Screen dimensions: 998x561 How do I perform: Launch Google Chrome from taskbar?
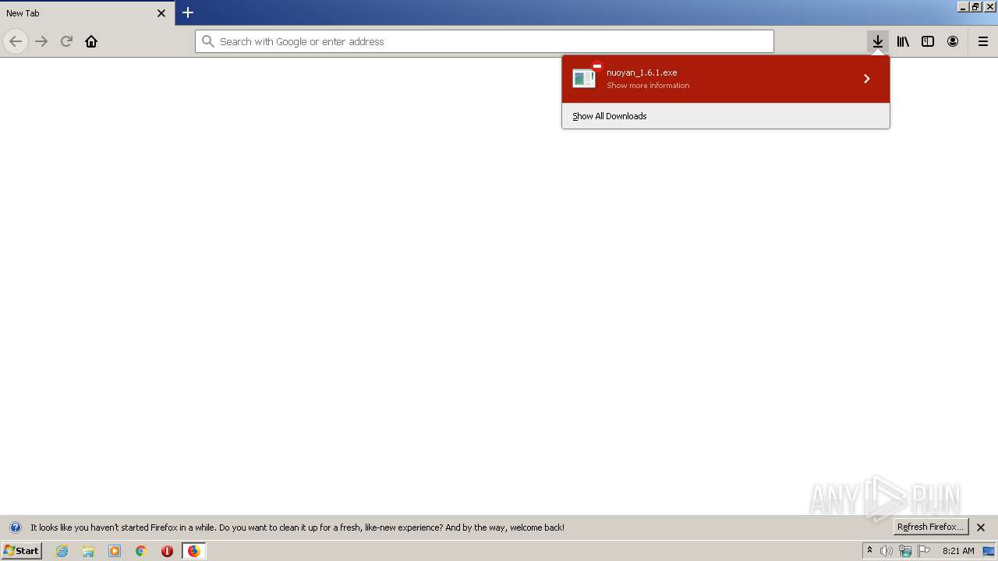point(141,551)
